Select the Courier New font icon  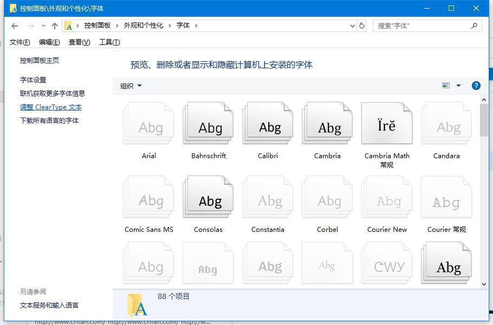coord(387,197)
